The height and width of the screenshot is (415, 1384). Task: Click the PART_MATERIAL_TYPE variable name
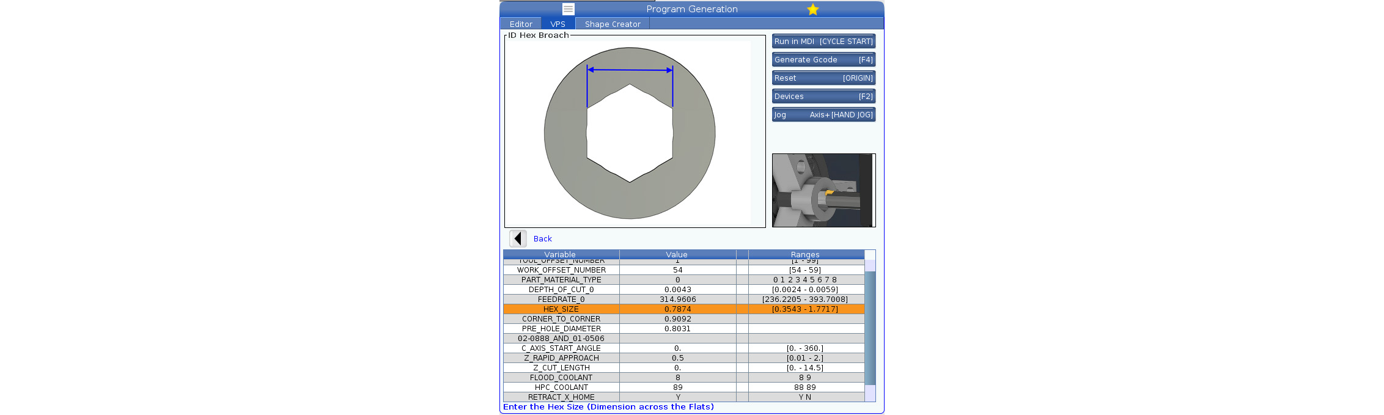click(561, 280)
